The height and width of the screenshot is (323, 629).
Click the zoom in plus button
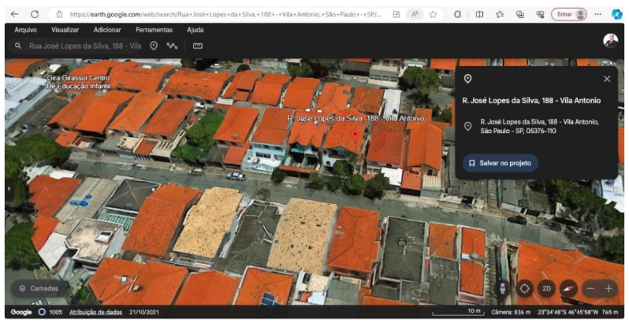(609, 288)
